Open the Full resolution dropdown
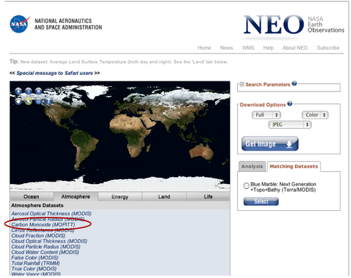Image resolution: width=351 pixels, height=278 pixels. click(266, 115)
